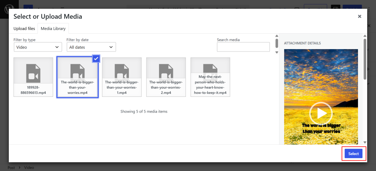Open the Filter by type dropdown
The image size is (376, 171).
[x=38, y=47]
